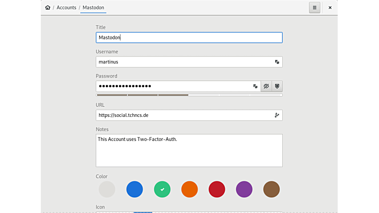379x213 pixels.
Task: Click inside the masked Password field
Action: [174, 86]
